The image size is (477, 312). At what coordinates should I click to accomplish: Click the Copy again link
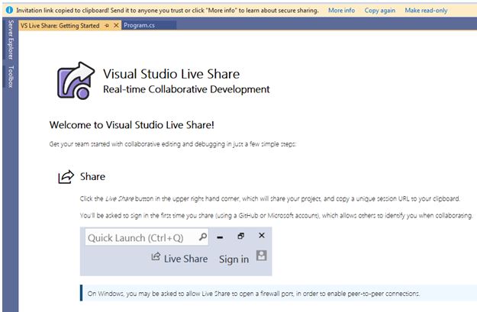click(x=379, y=11)
